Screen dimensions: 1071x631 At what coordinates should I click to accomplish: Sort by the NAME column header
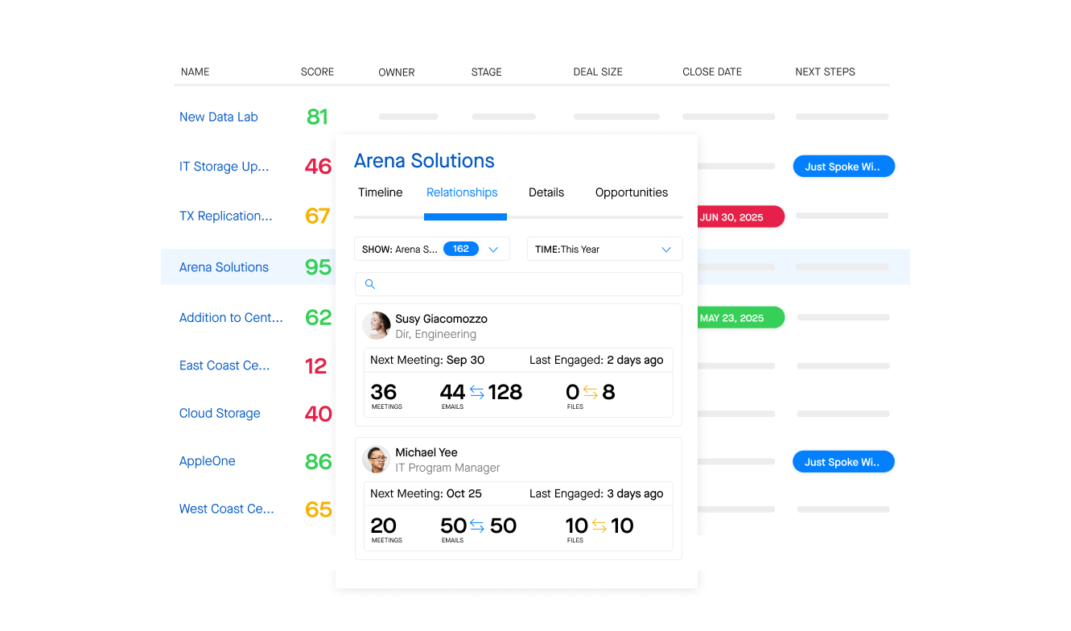tap(196, 72)
